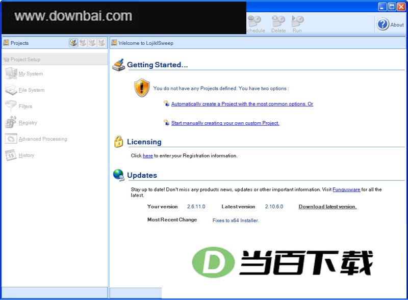Open the Filters item
The image size is (408, 300).
(18, 106)
